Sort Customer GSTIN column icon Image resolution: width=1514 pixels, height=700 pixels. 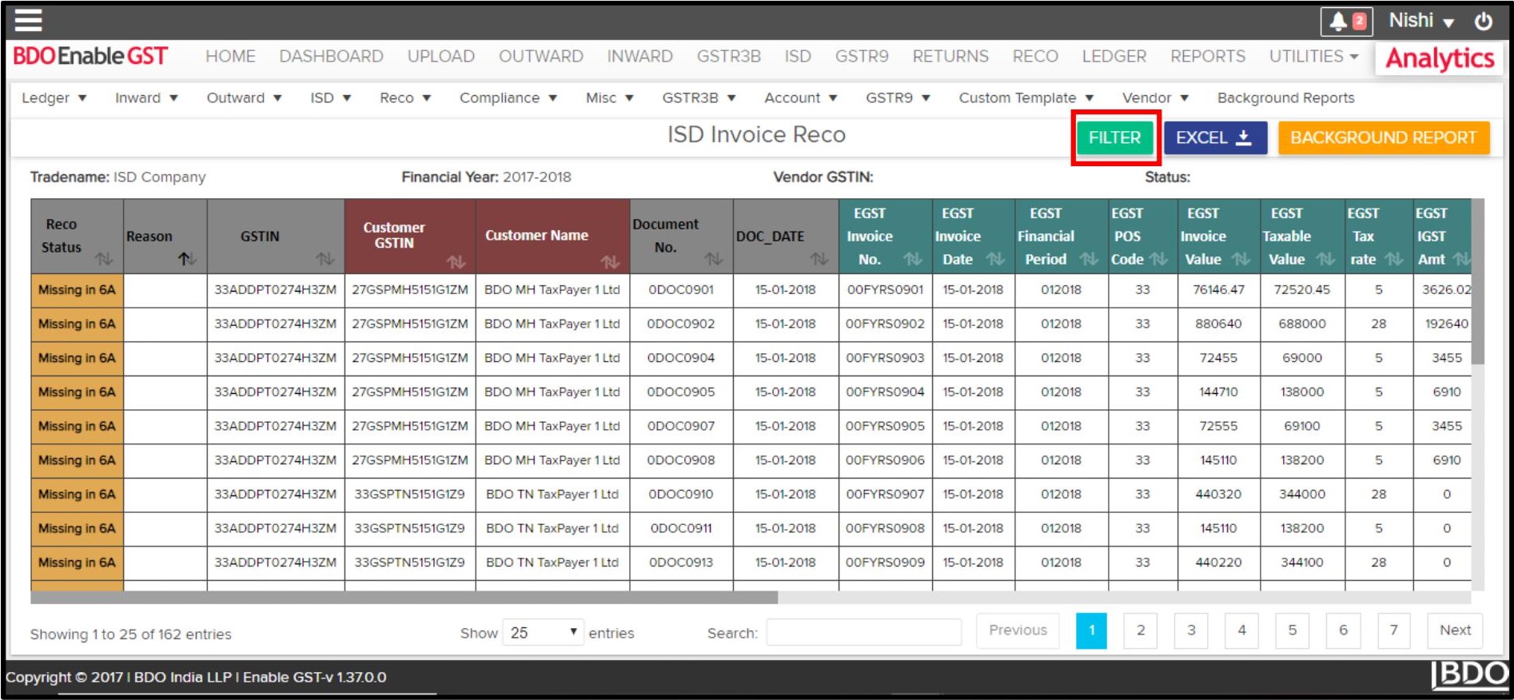[x=456, y=261]
